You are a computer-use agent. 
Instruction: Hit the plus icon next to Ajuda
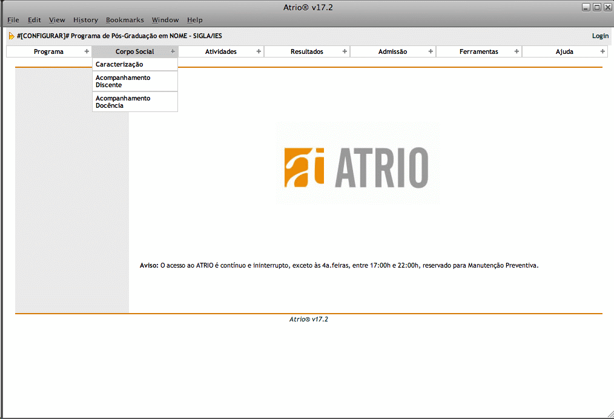tap(602, 51)
